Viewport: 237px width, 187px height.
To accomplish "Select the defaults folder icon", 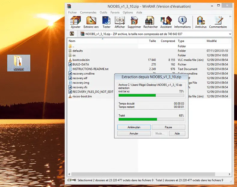I will point(70,51).
